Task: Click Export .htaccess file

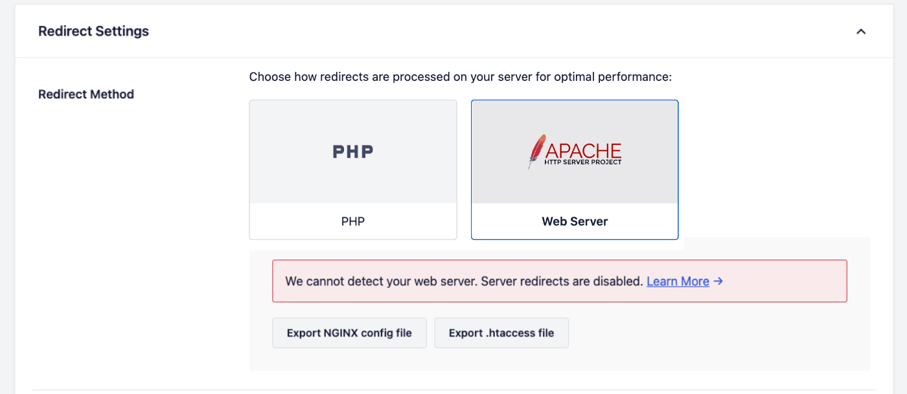Action: [501, 333]
